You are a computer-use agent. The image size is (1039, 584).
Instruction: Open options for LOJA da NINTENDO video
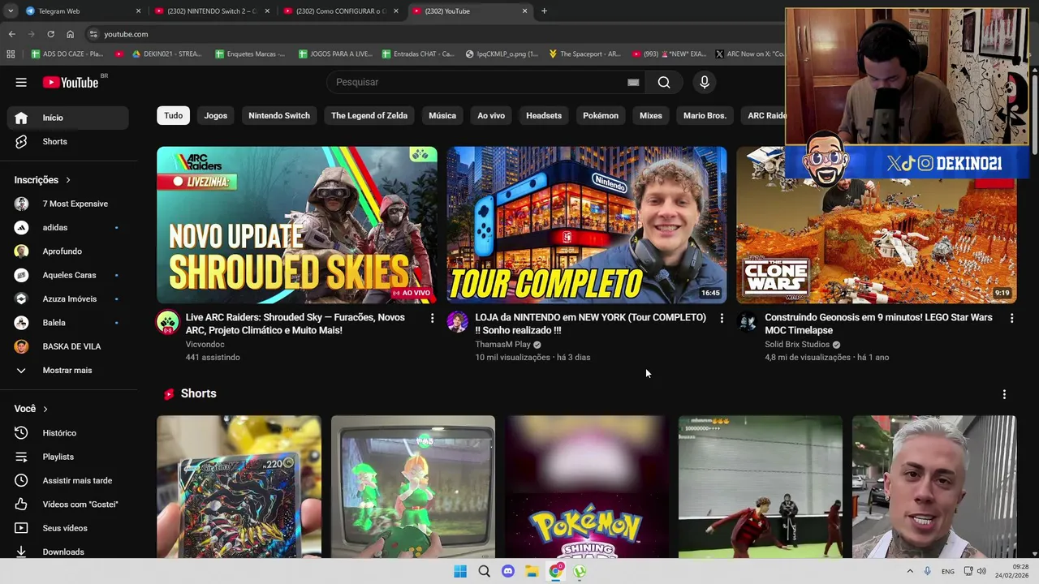point(722,319)
